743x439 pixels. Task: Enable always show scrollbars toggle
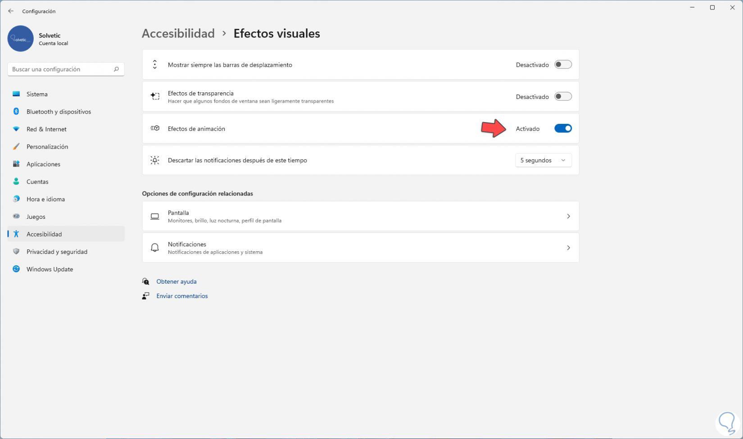[563, 65]
